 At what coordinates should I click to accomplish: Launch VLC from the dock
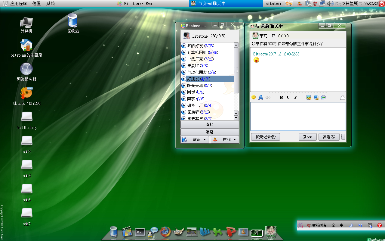tap(243, 232)
